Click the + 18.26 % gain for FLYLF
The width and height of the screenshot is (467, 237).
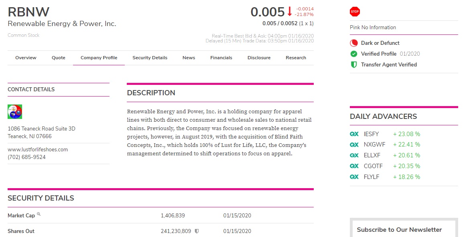point(406,177)
